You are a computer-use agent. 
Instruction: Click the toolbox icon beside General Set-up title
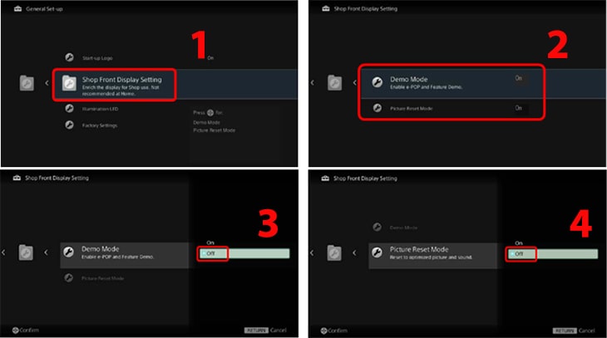(17, 9)
